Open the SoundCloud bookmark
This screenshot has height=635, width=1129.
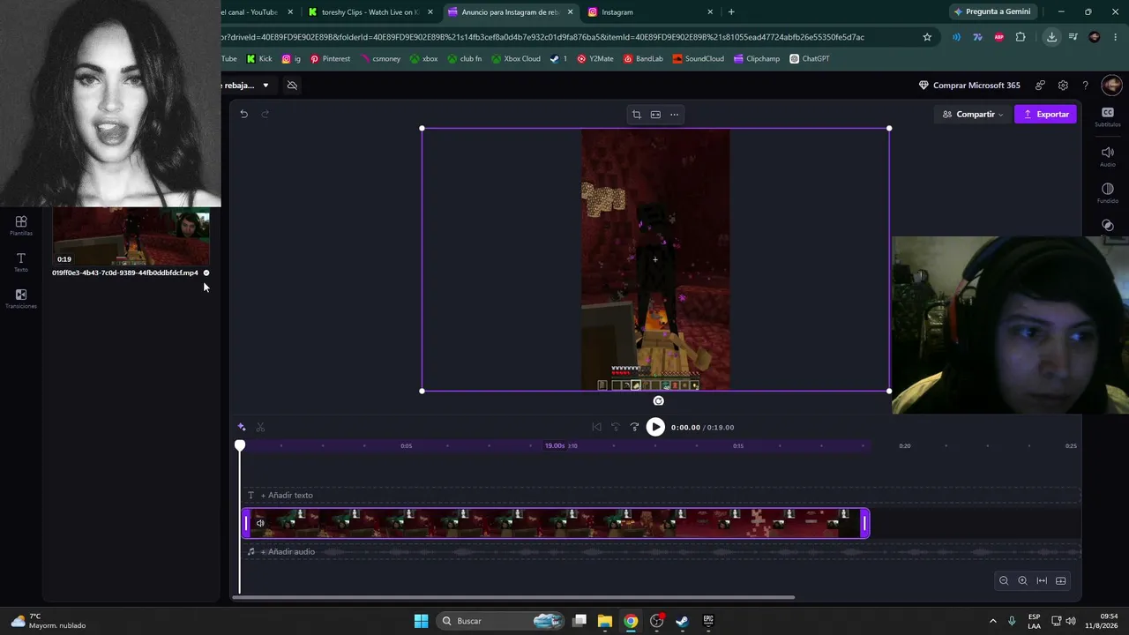point(698,59)
